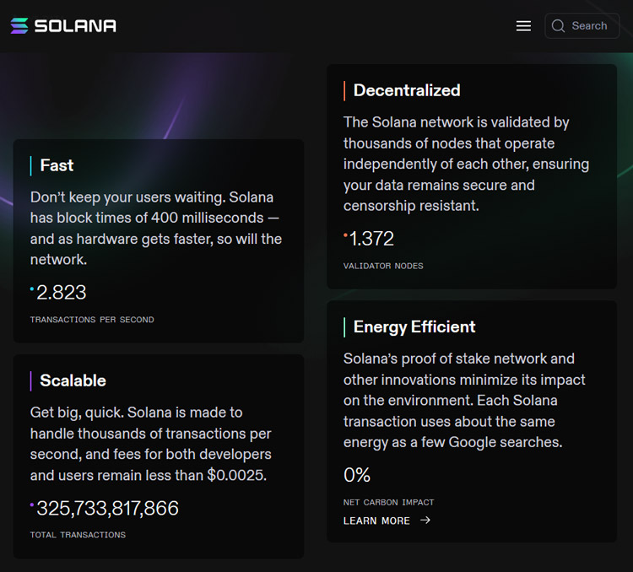
Task: Open the hamburger menu
Action: (523, 26)
